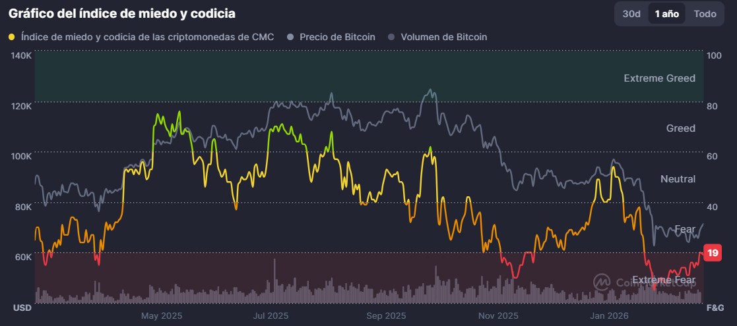Click the "Extreme Fear" zone label
This screenshot has height=326, width=737.
pyautogui.click(x=663, y=281)
